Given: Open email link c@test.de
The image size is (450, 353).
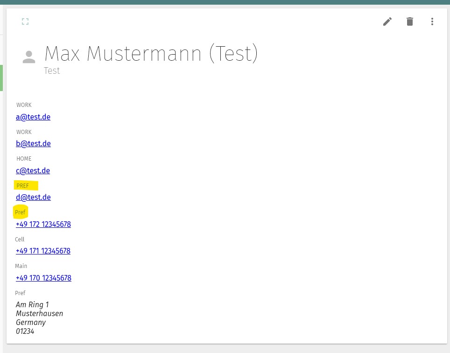Looking at the screenshot, I should pos(33,171).
